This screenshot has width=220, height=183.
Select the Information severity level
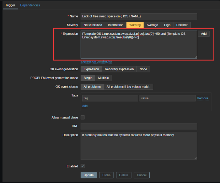116,25
